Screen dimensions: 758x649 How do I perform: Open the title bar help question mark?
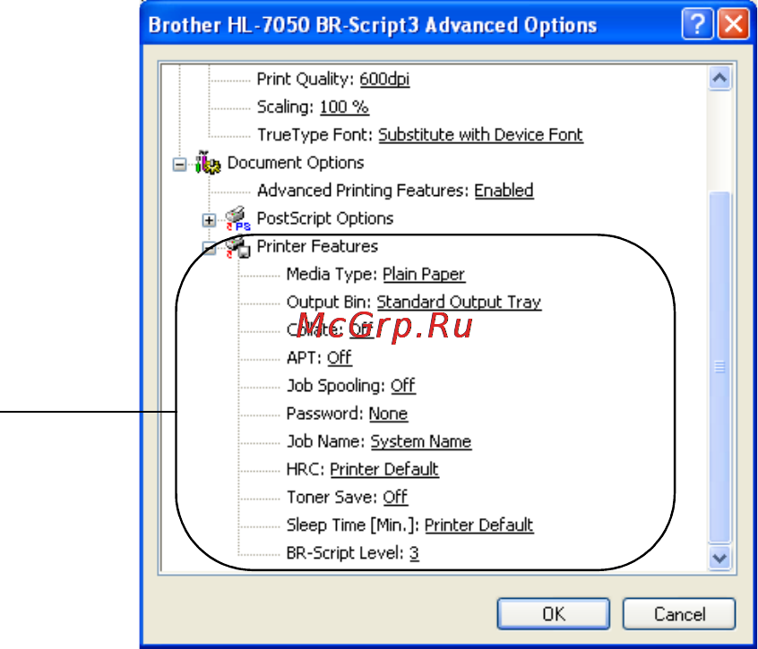[x=696, y=23]
